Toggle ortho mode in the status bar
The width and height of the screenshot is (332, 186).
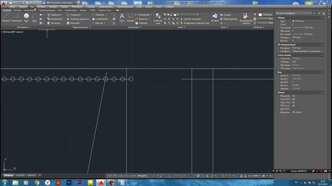(x=170, y=176)
